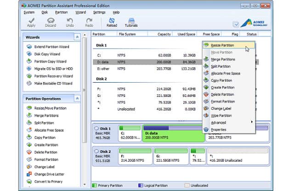294x191 pixels.
Task: Choose Create Partition in context menu
Action: coord(229,87)
